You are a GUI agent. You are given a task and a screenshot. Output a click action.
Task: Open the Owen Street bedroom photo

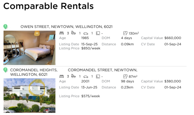coord(29,48)
